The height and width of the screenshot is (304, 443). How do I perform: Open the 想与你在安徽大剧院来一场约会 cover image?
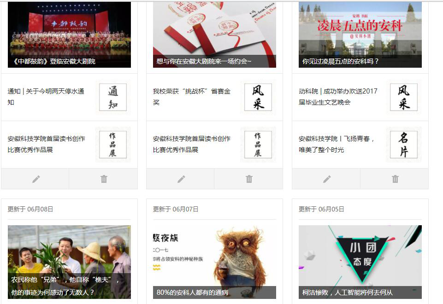(x=214, y=35)
